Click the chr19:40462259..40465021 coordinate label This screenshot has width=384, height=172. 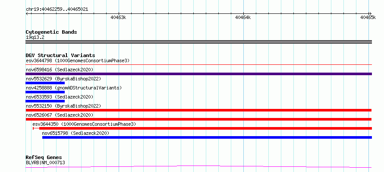click(x=57, y=10)
